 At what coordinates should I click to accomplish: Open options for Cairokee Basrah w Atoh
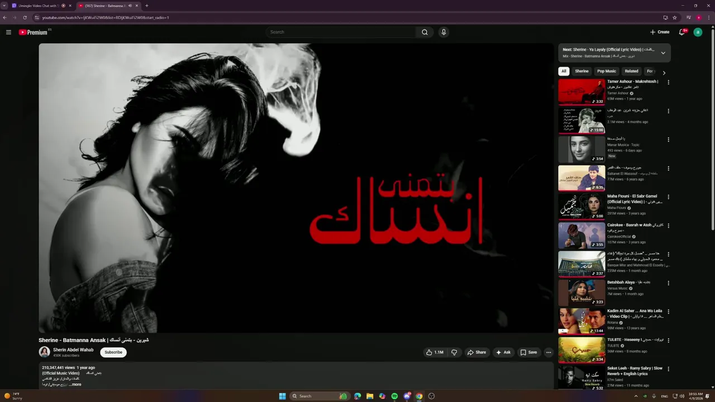[668, 226]
